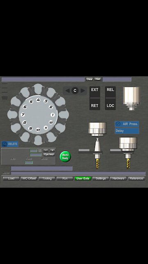The height and width of the screenshot is (264, 148).
Task: Select tool pocket 7 on the carousel
Action: pos(23,115)
